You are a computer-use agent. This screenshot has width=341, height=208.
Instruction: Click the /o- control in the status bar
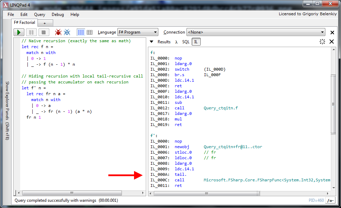(x=330, y=200)
